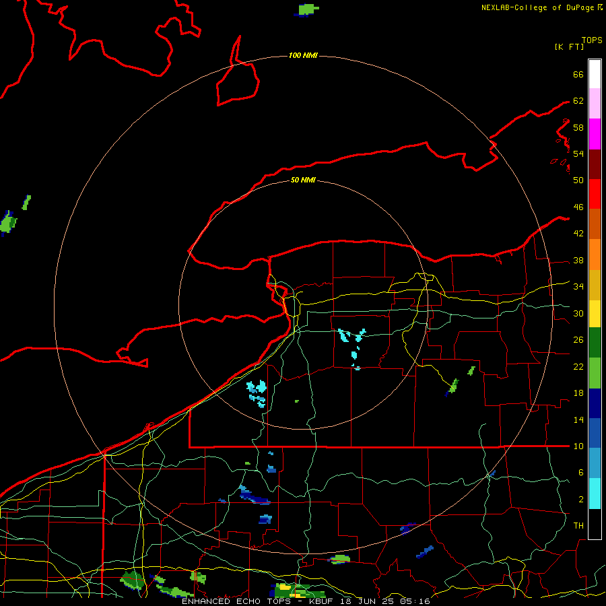Select the bright yellow legend swatch
The height and width of the screenshot is (606, 606).
tap(595, 313)
